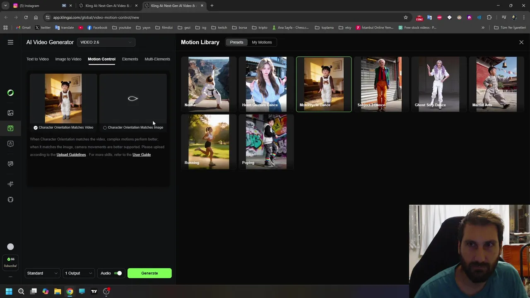Click the image upload area with the spinner

[133, 99]
